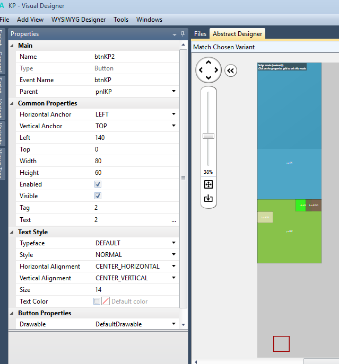Collapse Text Style section
The width and height of the screenshot is (339, 364).
click(x=12, y=232)
